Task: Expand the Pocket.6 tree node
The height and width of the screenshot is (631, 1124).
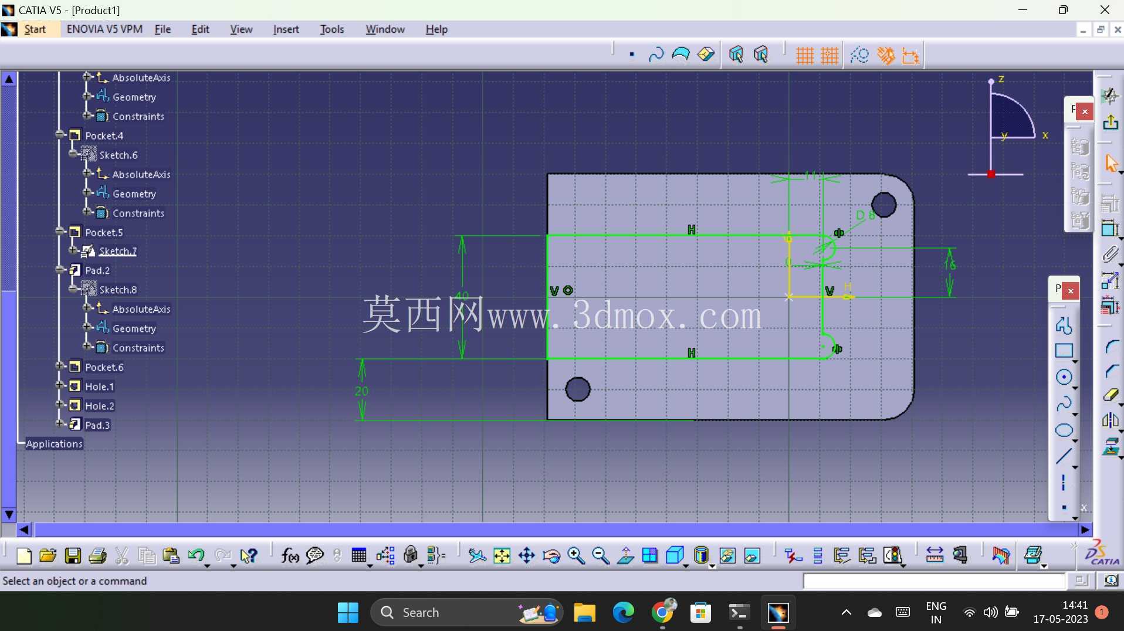Action: tap(60, 366)
